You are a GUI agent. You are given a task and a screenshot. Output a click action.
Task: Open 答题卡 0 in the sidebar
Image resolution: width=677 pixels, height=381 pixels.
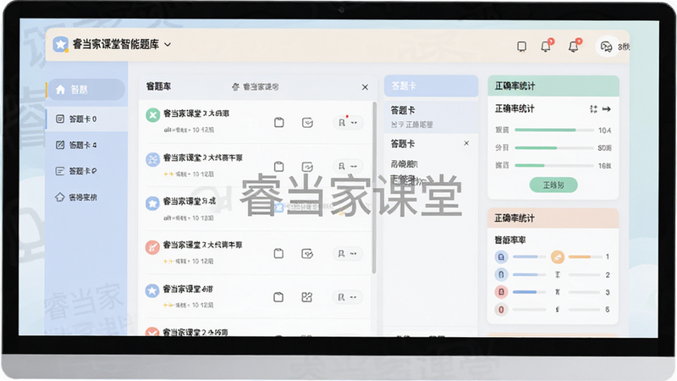86,119
